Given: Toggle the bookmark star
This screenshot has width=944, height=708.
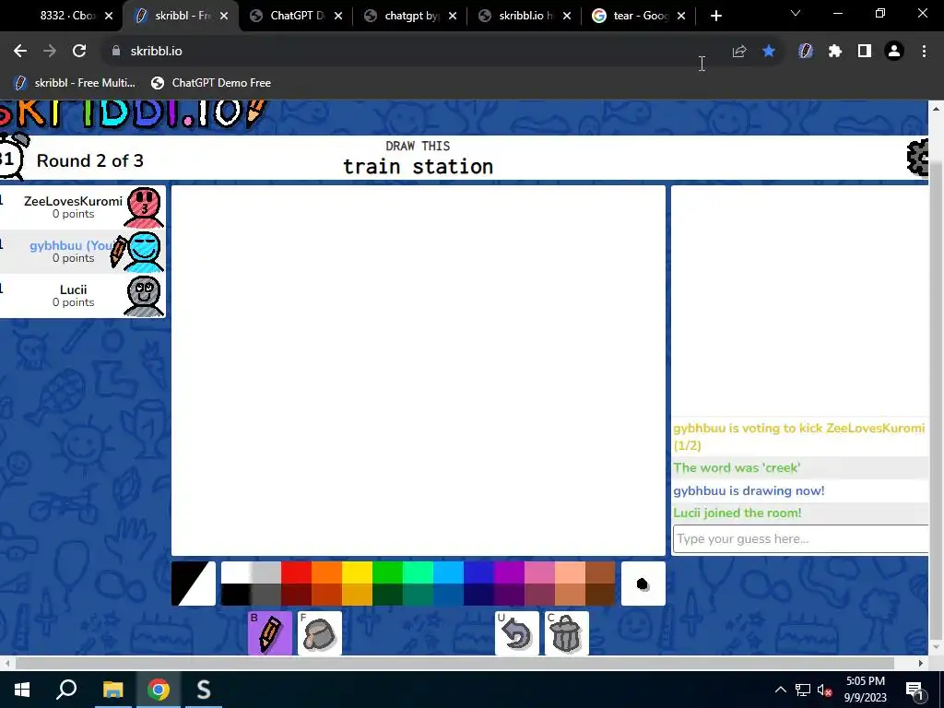Looking at the screenshot, I should pyautogui.click(x=769, y=52).
